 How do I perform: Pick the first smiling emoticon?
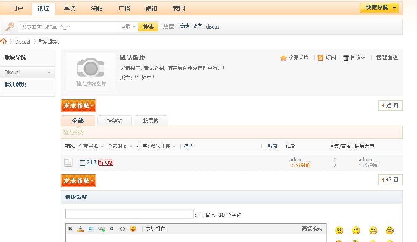pyautogui.click(x=339, y=230)
